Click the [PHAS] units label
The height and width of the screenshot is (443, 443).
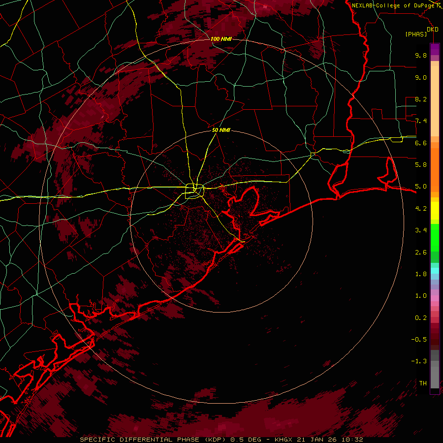(416, 34)
